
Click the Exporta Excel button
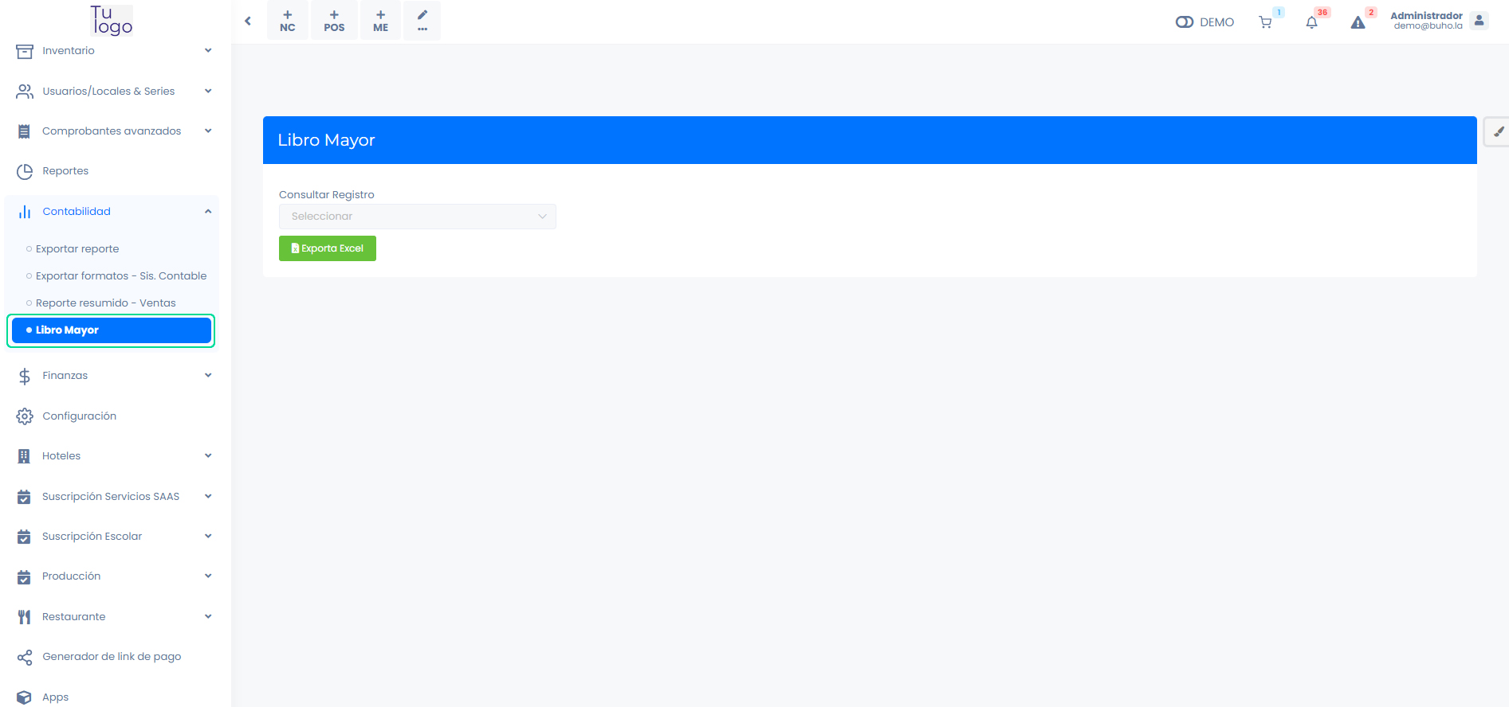click(x=327, y=248)
